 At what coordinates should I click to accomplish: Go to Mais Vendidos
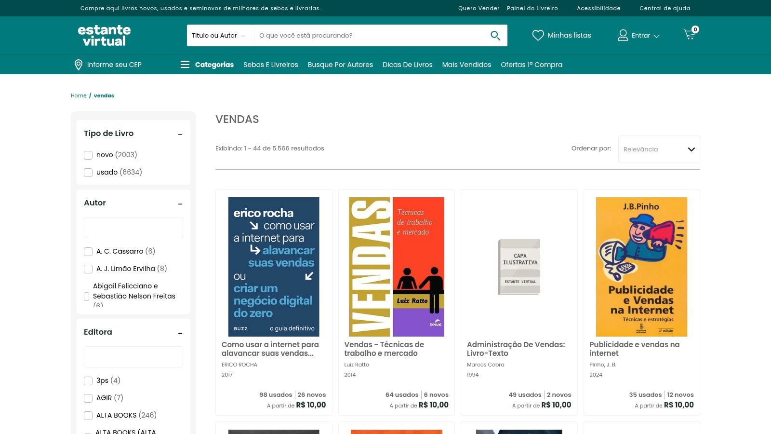tap(466, 65)
